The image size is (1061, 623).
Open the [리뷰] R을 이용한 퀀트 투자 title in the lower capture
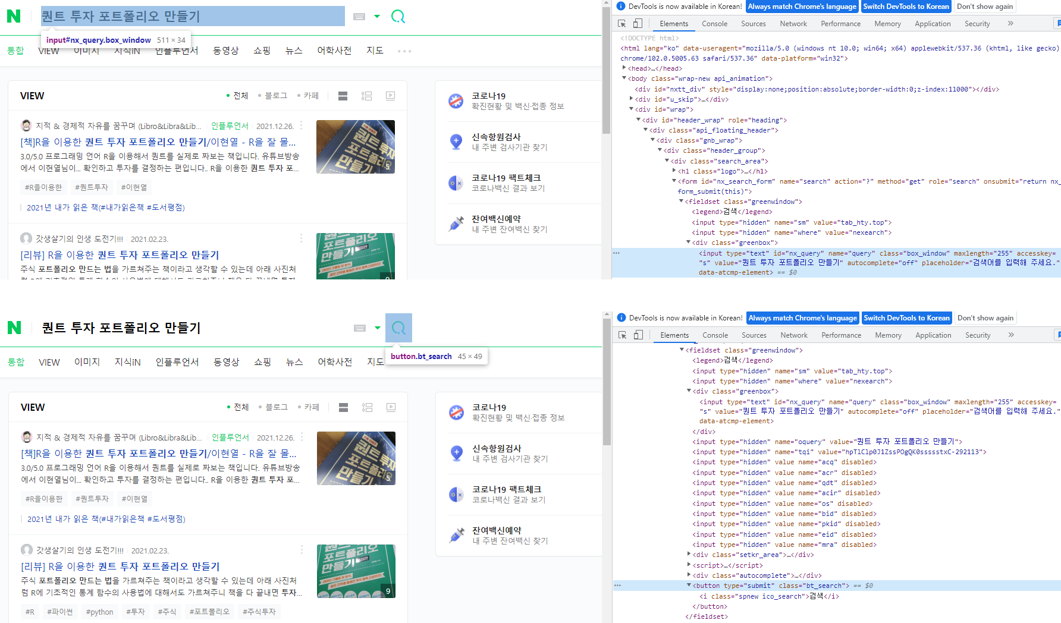coord(120,567)
